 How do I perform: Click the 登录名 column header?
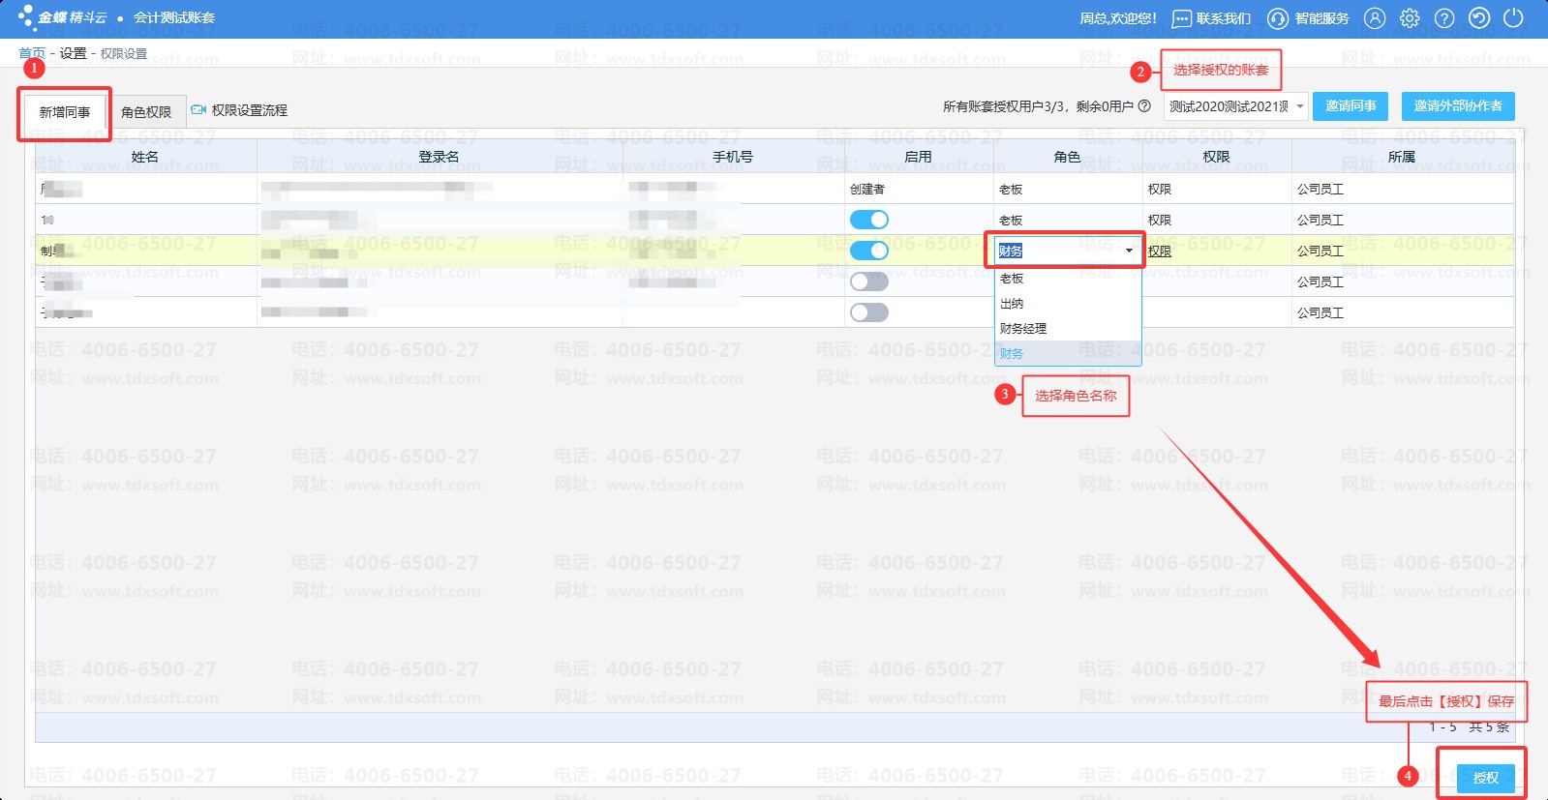440,157
